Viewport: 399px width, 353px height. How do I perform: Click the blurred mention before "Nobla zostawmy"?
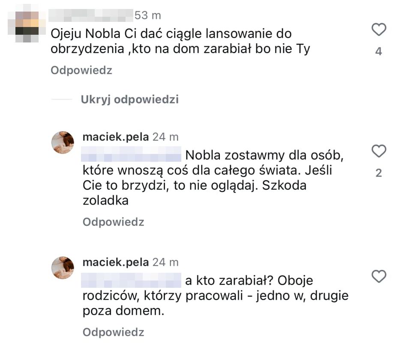point(131,154)
